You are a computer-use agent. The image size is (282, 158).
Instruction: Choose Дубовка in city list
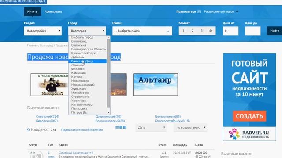(88, 57)
